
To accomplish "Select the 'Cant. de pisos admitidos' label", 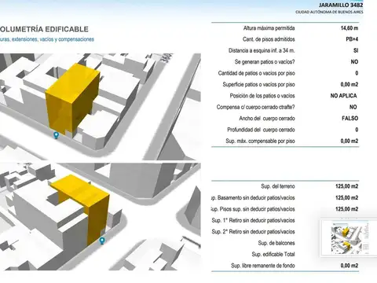I will click(x=269, y=39).
